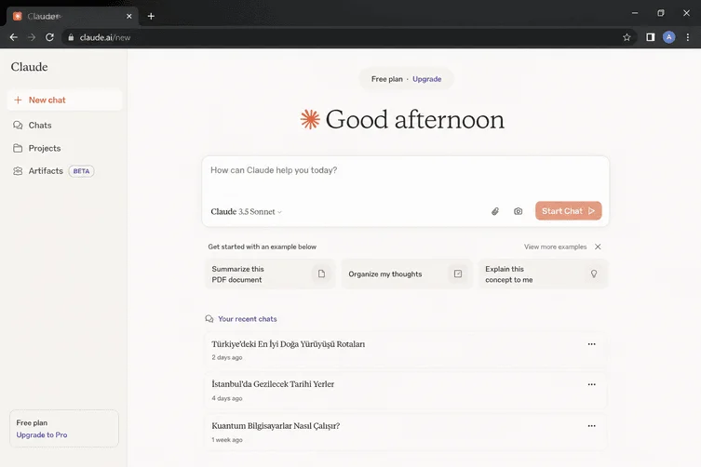
Task: Click the Chats speech bubble icon
Action: tap(18, 126)
